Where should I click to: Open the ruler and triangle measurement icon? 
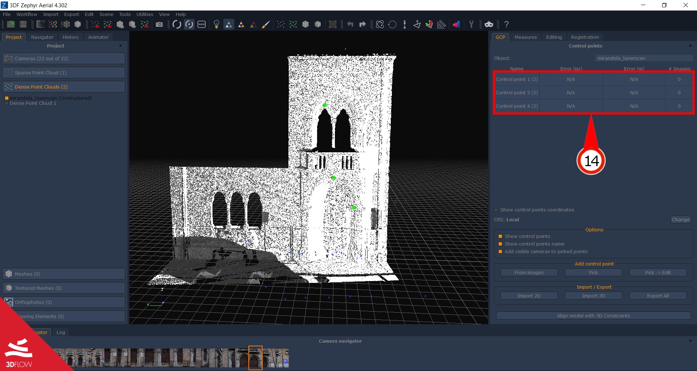(441, 24)
